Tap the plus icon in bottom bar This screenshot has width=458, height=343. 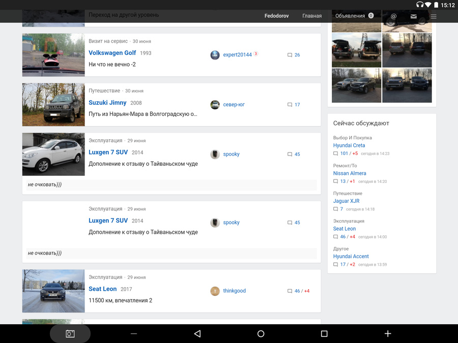tap(388, 334)
